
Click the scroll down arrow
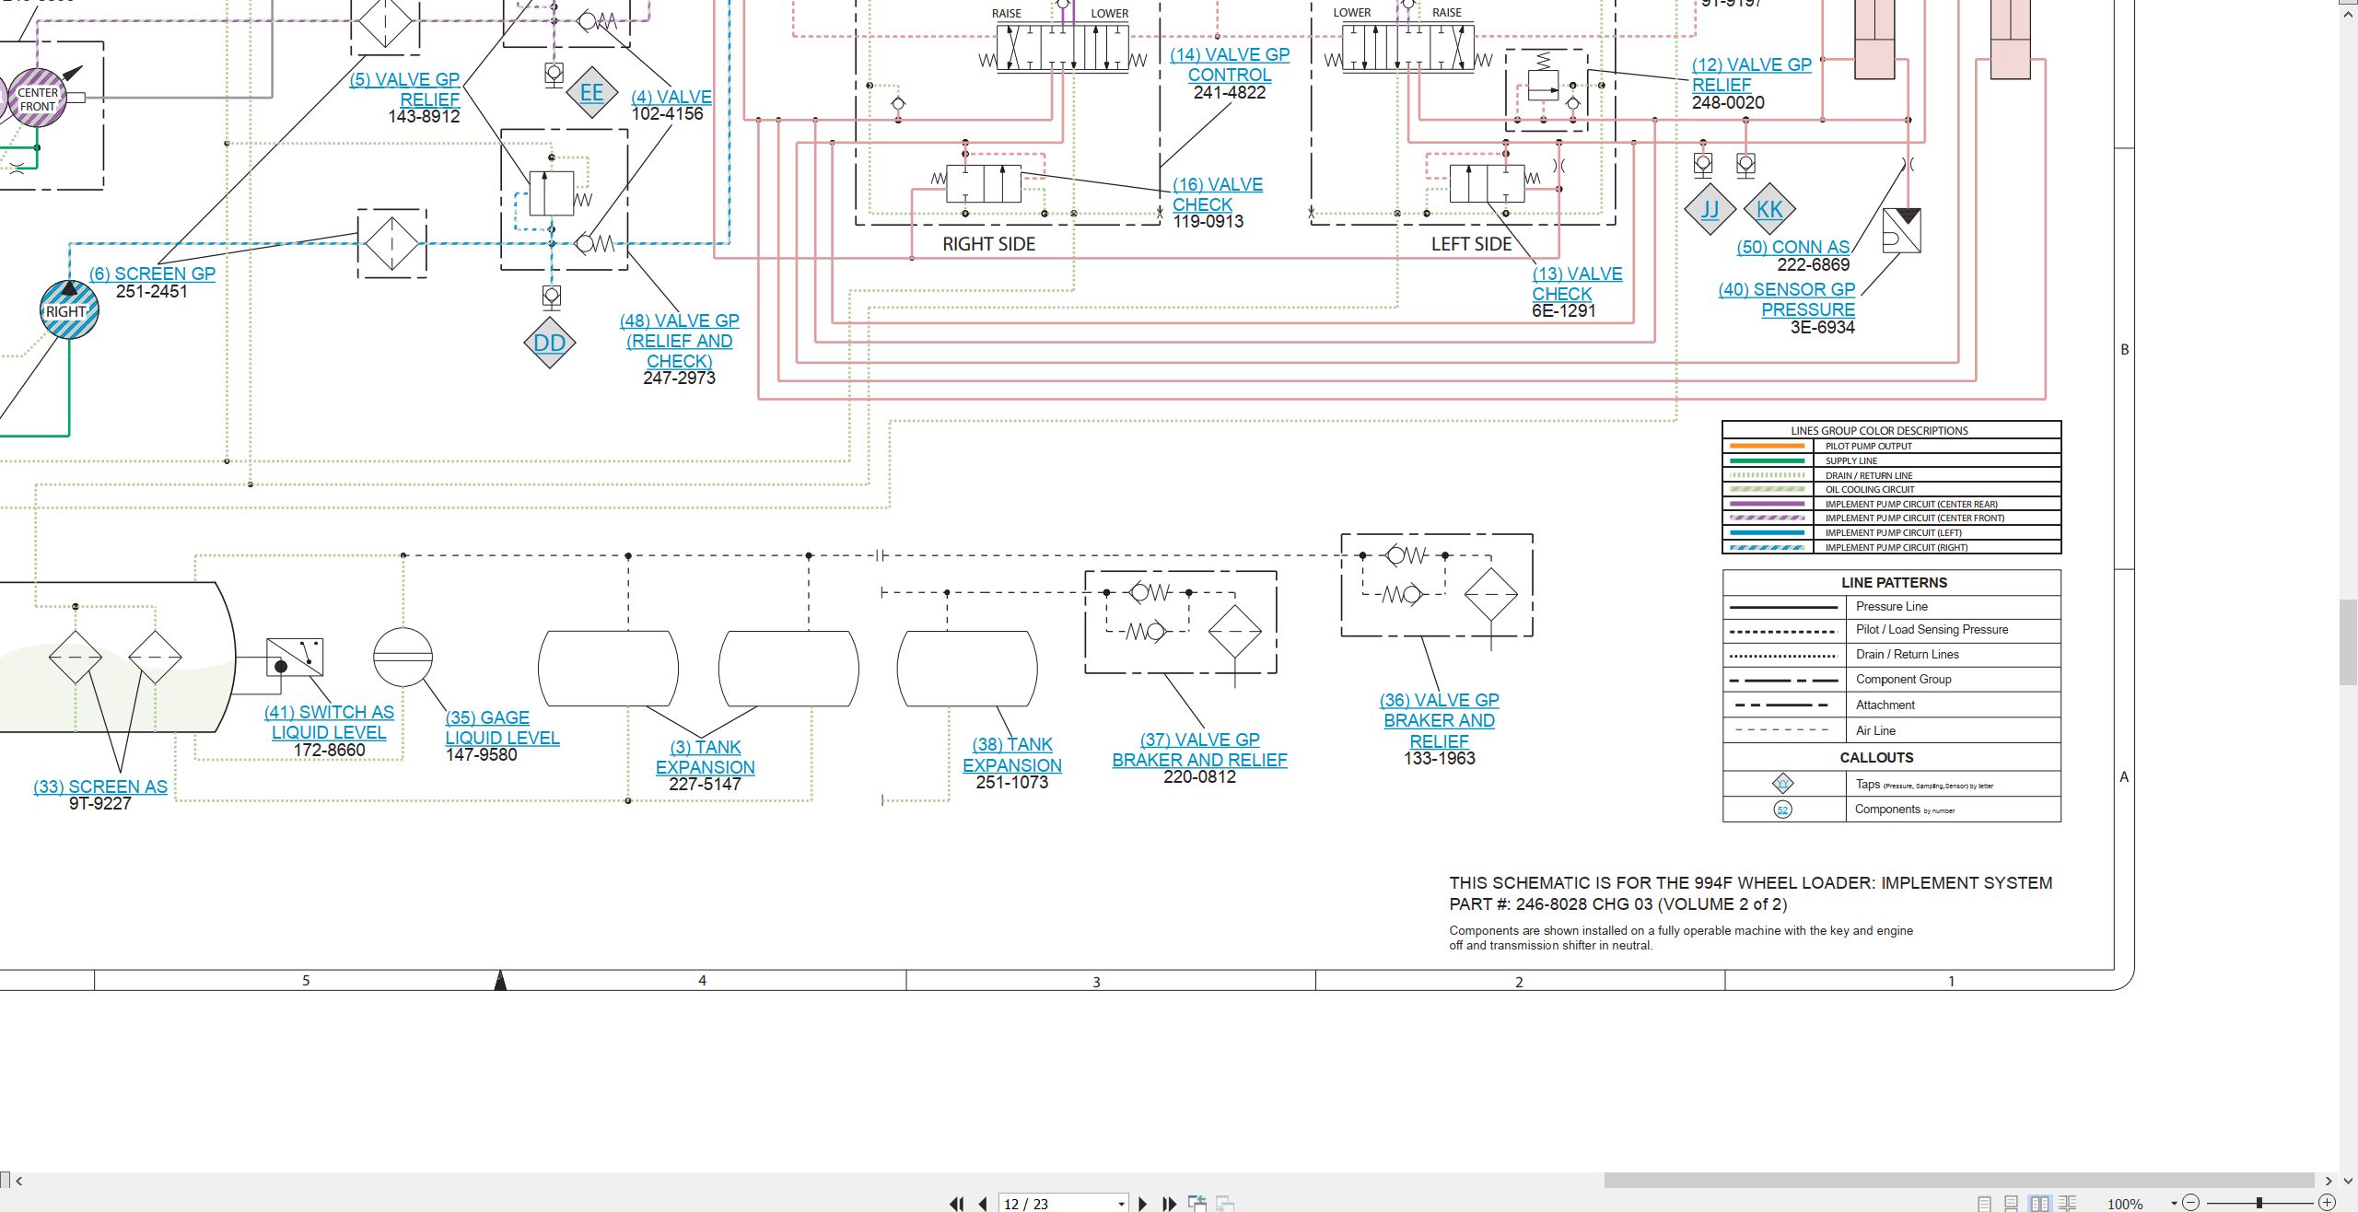click(x=2349, y=1179)
